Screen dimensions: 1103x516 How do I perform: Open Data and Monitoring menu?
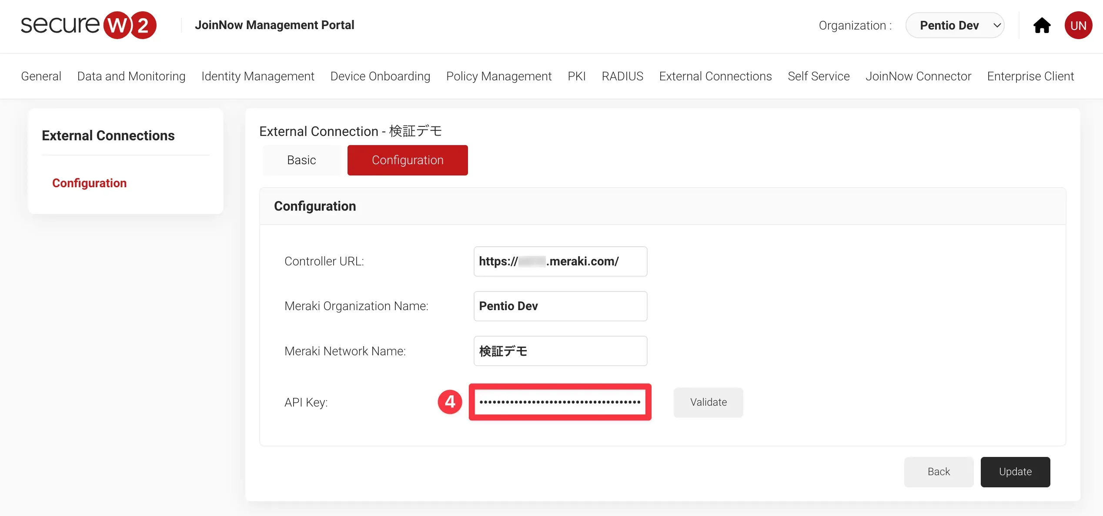pos(131,76)
